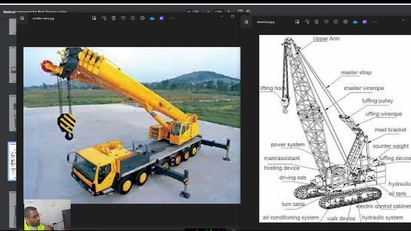The image size is (411, 231).
Task: Click Photos app icon in mobile crane.jpg window
Action: [22, 18]
